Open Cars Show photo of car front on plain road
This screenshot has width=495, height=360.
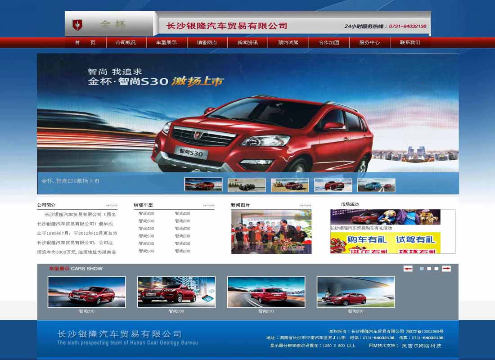[87, 292]
